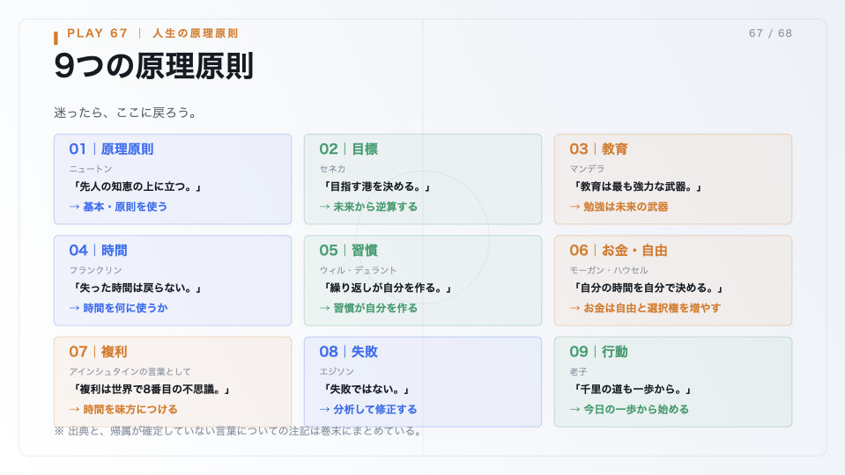Click the takeaway → 時間を何に使うか

coord(118,308)
